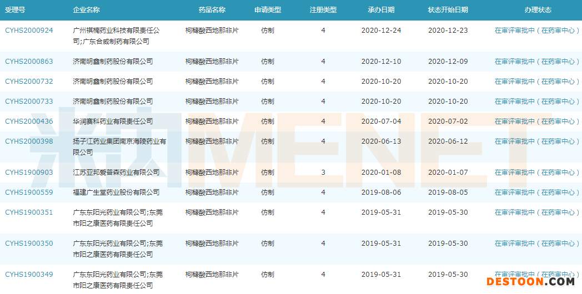582x294 pixels.
Task: Open the CYHS1900903 record
Action: [29, 173]
